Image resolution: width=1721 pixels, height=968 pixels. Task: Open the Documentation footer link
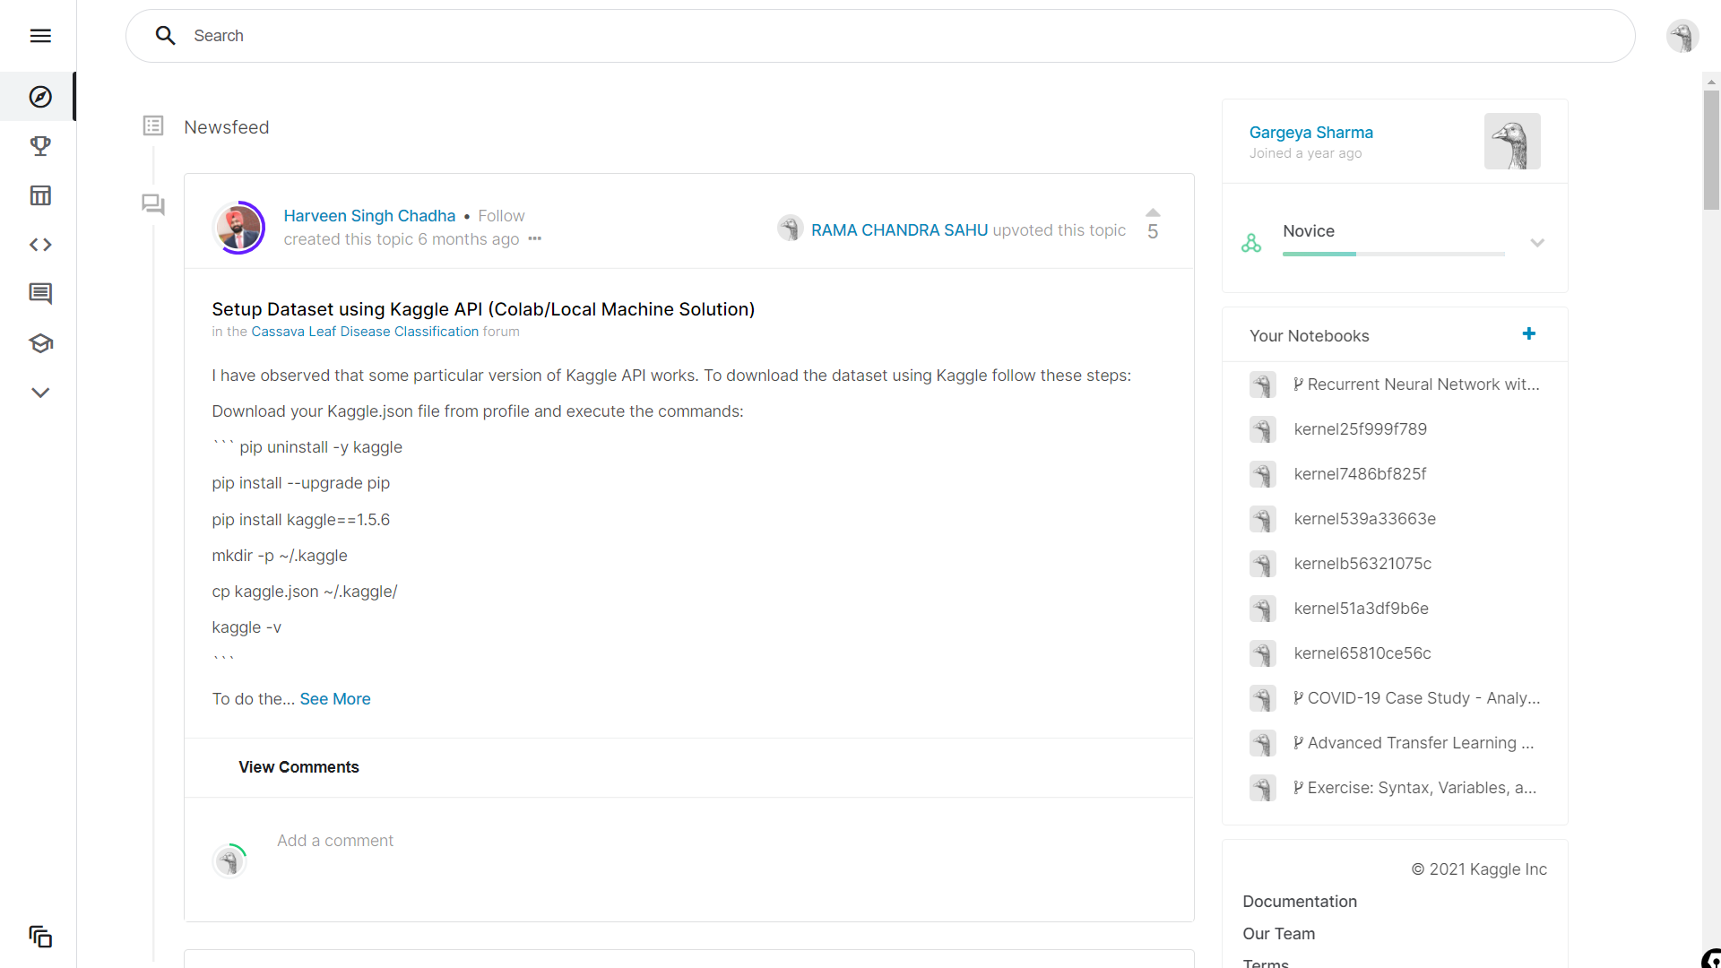coord(1300,902)
